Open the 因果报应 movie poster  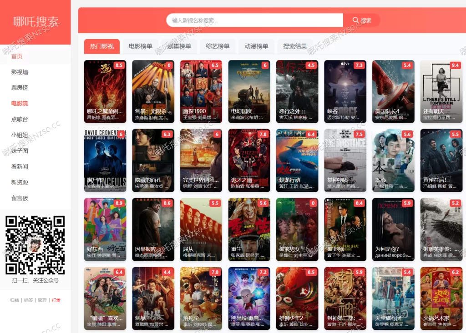click(x=153, y=229)
